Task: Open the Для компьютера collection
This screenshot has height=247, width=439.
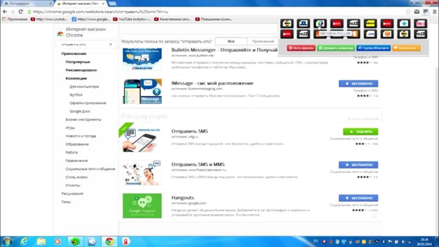Action: coord(84,86)
